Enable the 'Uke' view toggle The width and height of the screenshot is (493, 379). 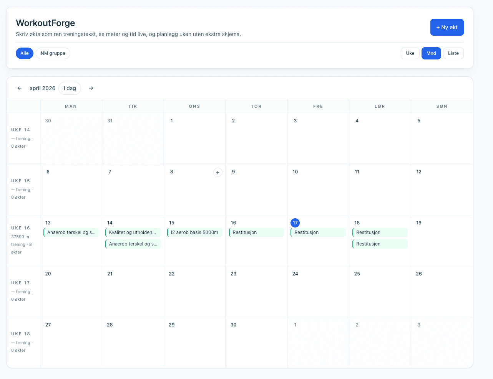tap(410, 53)
